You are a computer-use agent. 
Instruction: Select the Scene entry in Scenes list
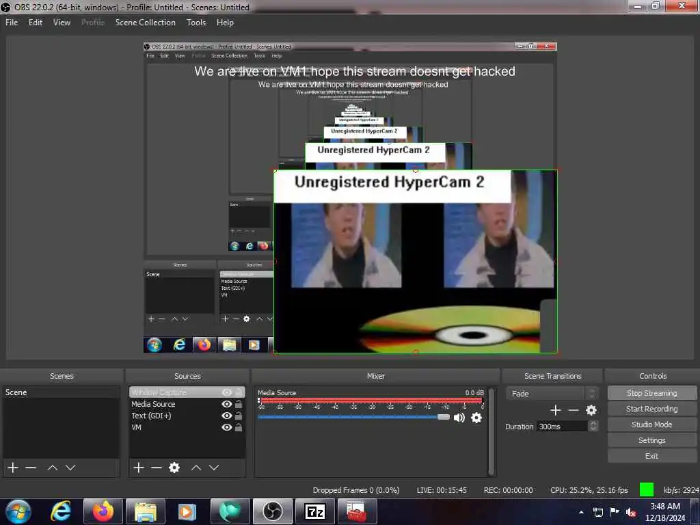(x=61, y=392)
